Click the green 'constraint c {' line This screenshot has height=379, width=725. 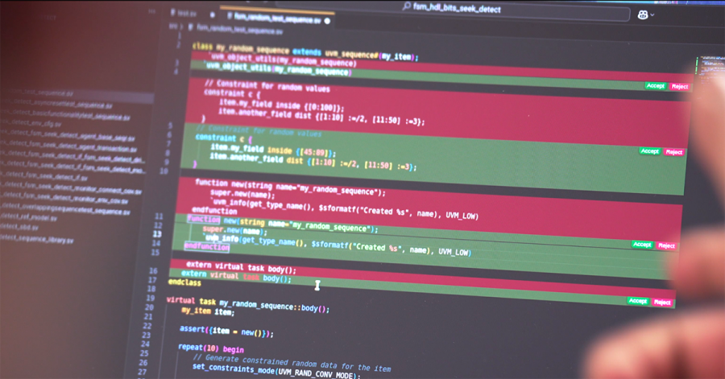point(223,138)
